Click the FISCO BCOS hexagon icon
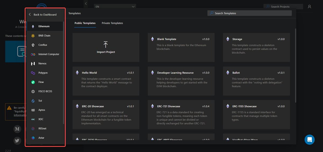 [33, 91]
